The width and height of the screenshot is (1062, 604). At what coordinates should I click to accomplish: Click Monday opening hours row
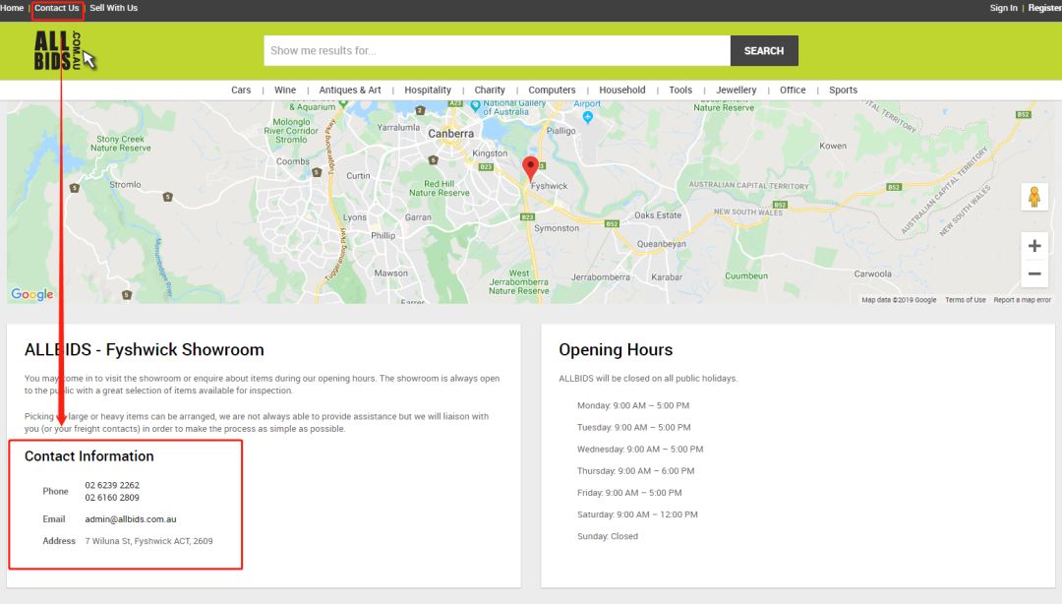click(x=633, y=405)
